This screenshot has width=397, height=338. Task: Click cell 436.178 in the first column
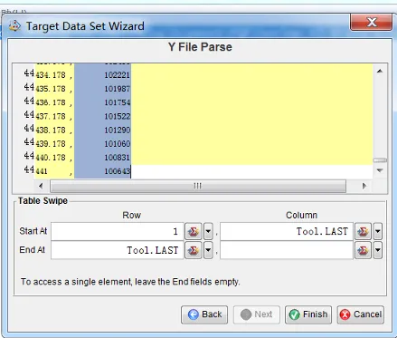(51, 102)
